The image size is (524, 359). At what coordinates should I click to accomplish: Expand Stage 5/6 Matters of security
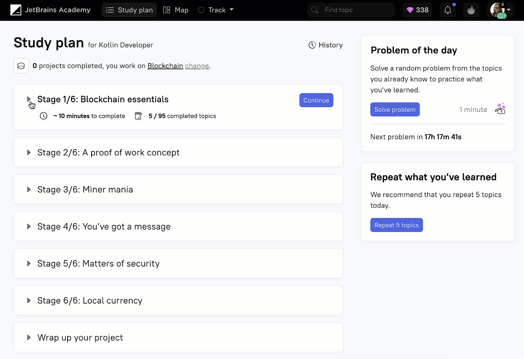click(x=29, y=264)
